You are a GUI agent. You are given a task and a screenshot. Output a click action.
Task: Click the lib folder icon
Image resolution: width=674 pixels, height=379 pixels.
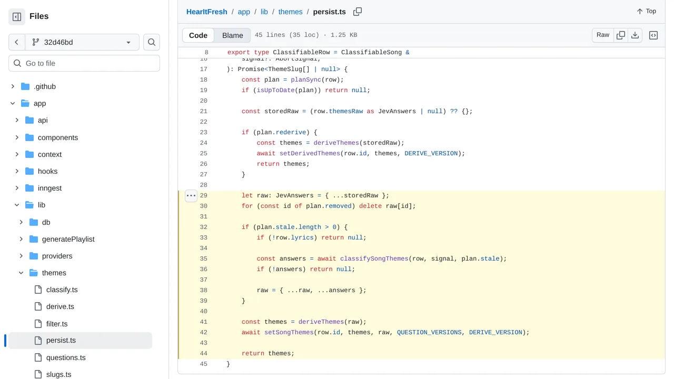(x=29, y=205)
